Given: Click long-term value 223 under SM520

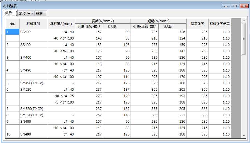Looking at the screenshot, I should pos(89,96).
